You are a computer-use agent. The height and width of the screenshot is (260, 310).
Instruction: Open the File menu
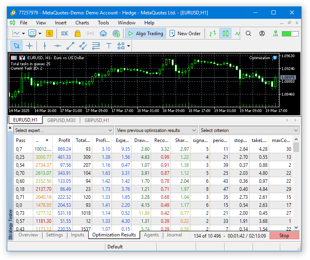24,23
